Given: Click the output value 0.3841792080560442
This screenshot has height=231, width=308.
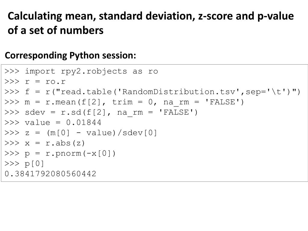Looking at the screenshot, I should click(x=50, y=174).
